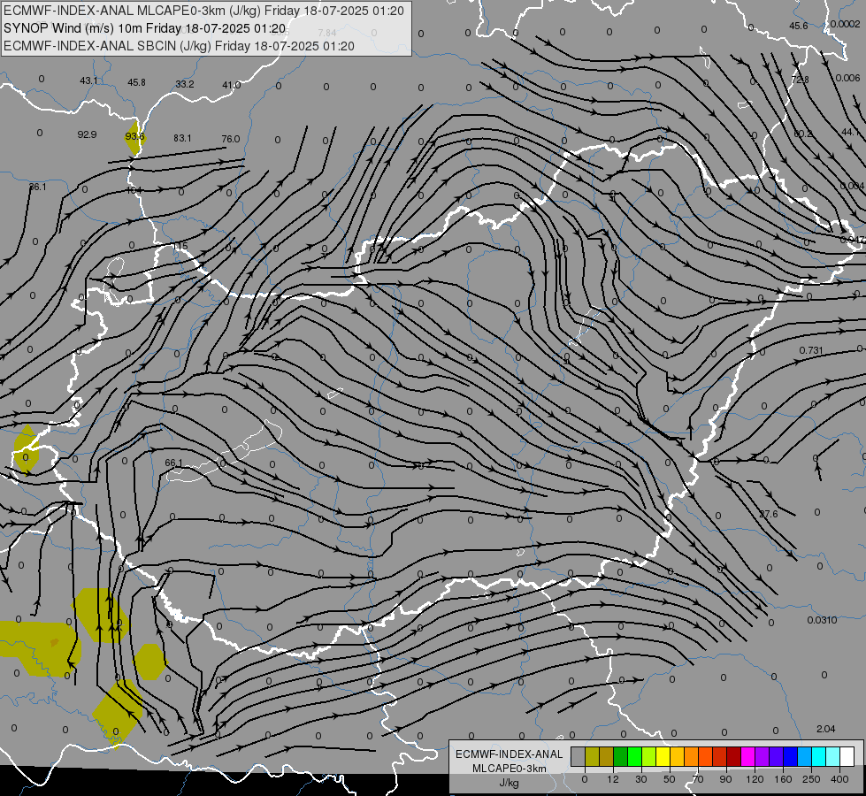Pick the olive-yellow legend swatch
The image size is (866, 796).
pyautogui.click(x=592, y=757)
